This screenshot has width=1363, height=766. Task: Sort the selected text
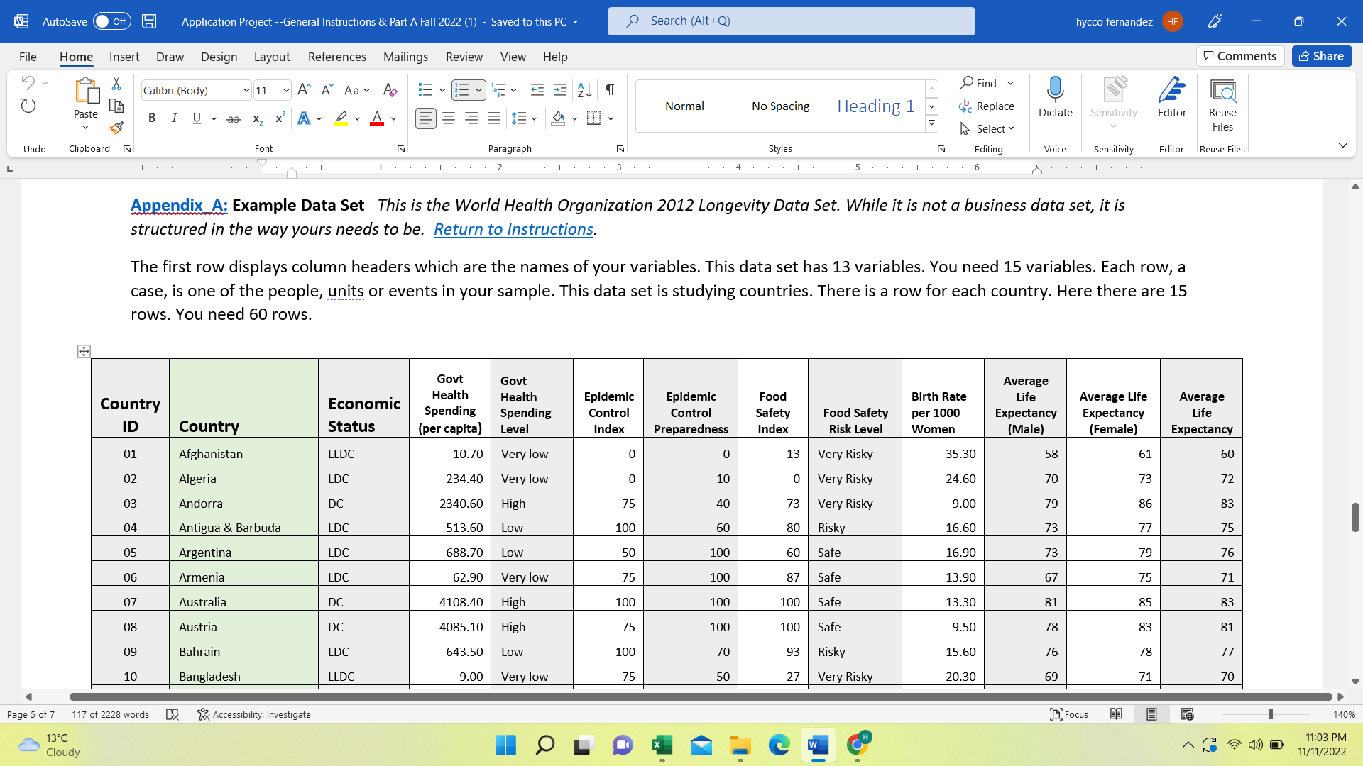[584, 90]
